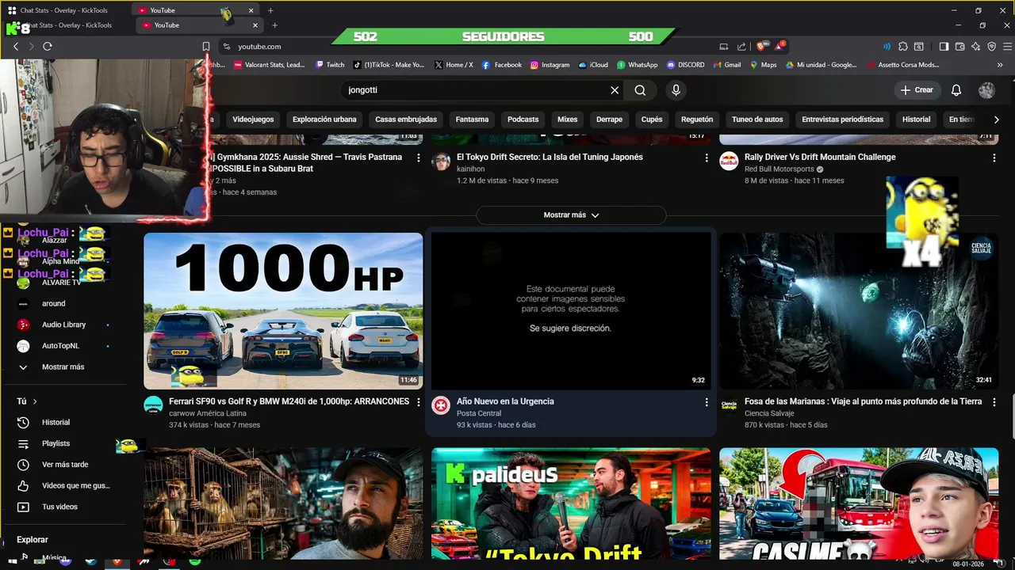Image resolution: width=1015 pixels, height=570 pixels.
Task: Open the Brave Wallet icon
Action: [x=960, y=47]
